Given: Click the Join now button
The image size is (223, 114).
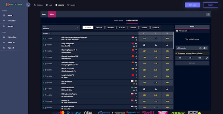Looking at the screenshot, I should [x=192, y=5].
